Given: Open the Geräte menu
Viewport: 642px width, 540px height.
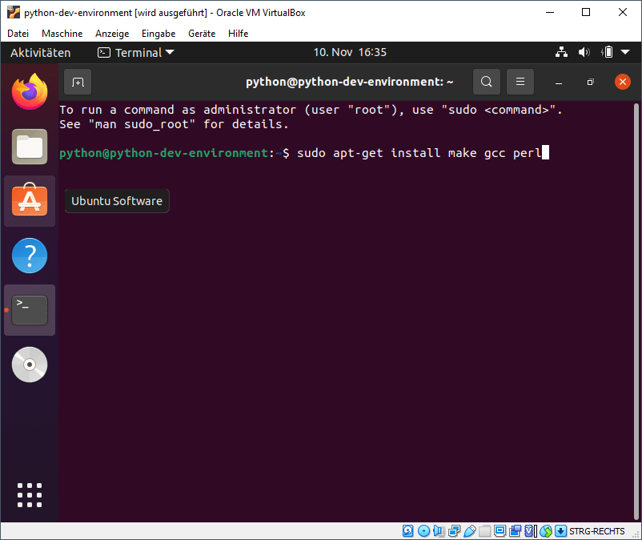Looking at the screenshot, I should pyautogui.click(x=202, y=34).
